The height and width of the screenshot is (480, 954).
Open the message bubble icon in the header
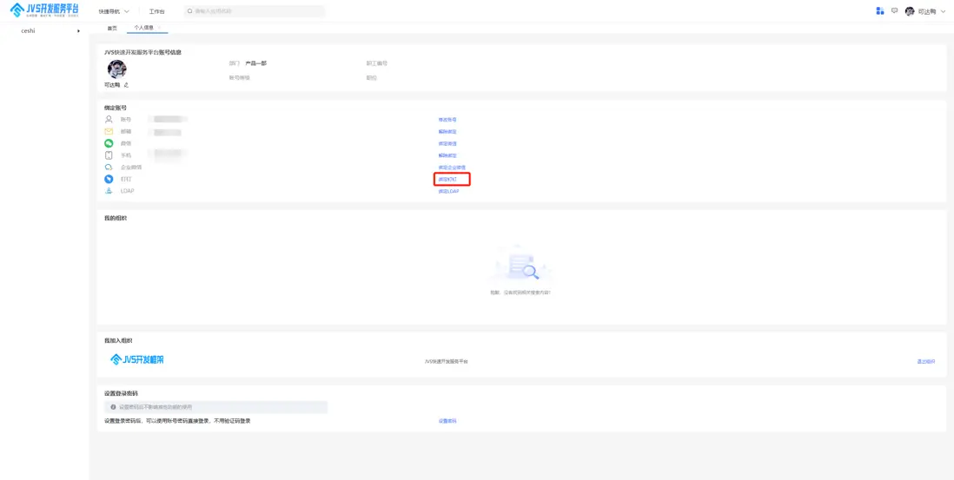click(x=894, y=10)
